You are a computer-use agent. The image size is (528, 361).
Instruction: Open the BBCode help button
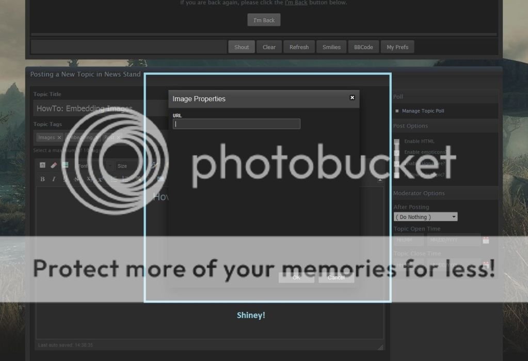click(363, 47)
